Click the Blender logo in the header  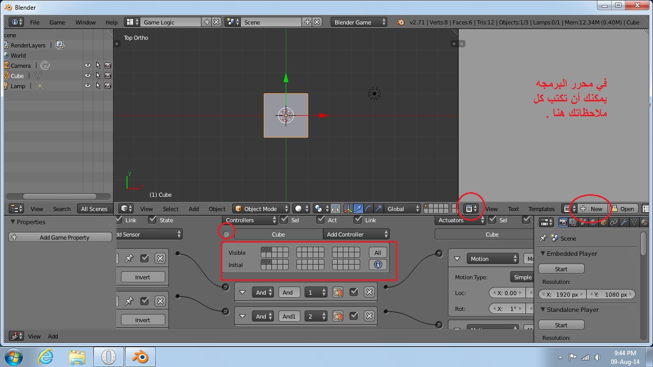tap(400, 22)
